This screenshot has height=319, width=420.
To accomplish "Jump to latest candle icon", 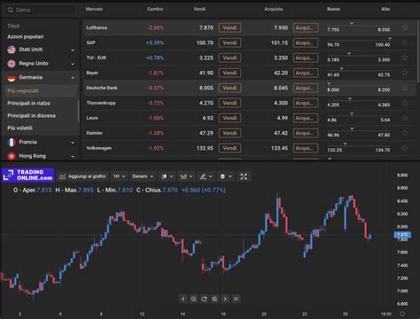I will pos(236,299).
